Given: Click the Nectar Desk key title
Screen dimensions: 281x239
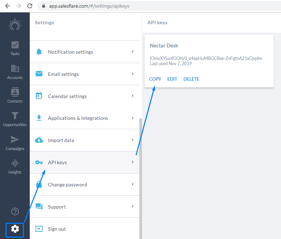Looking at the screenshot, I should pos(164,46).
